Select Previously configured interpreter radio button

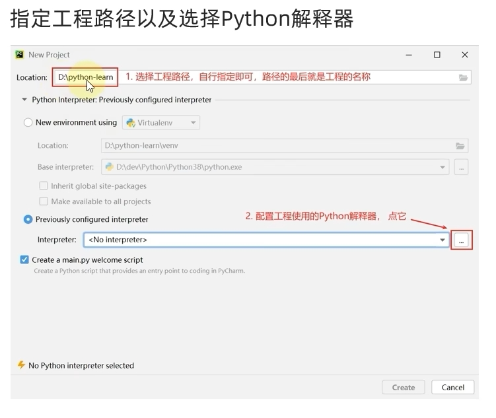[x=28, y=219]
